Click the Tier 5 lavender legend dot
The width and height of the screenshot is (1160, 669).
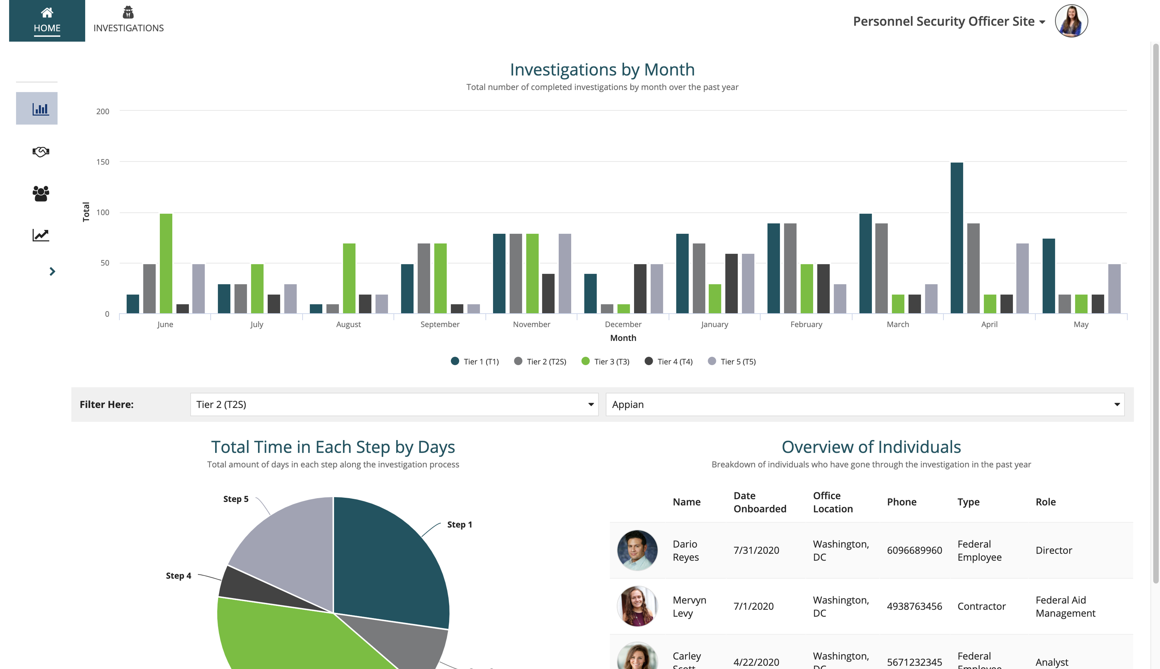[712, 361]
